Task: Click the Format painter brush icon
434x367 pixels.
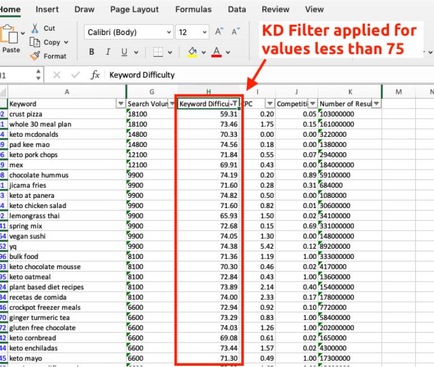Action: (x=35, y=56)
